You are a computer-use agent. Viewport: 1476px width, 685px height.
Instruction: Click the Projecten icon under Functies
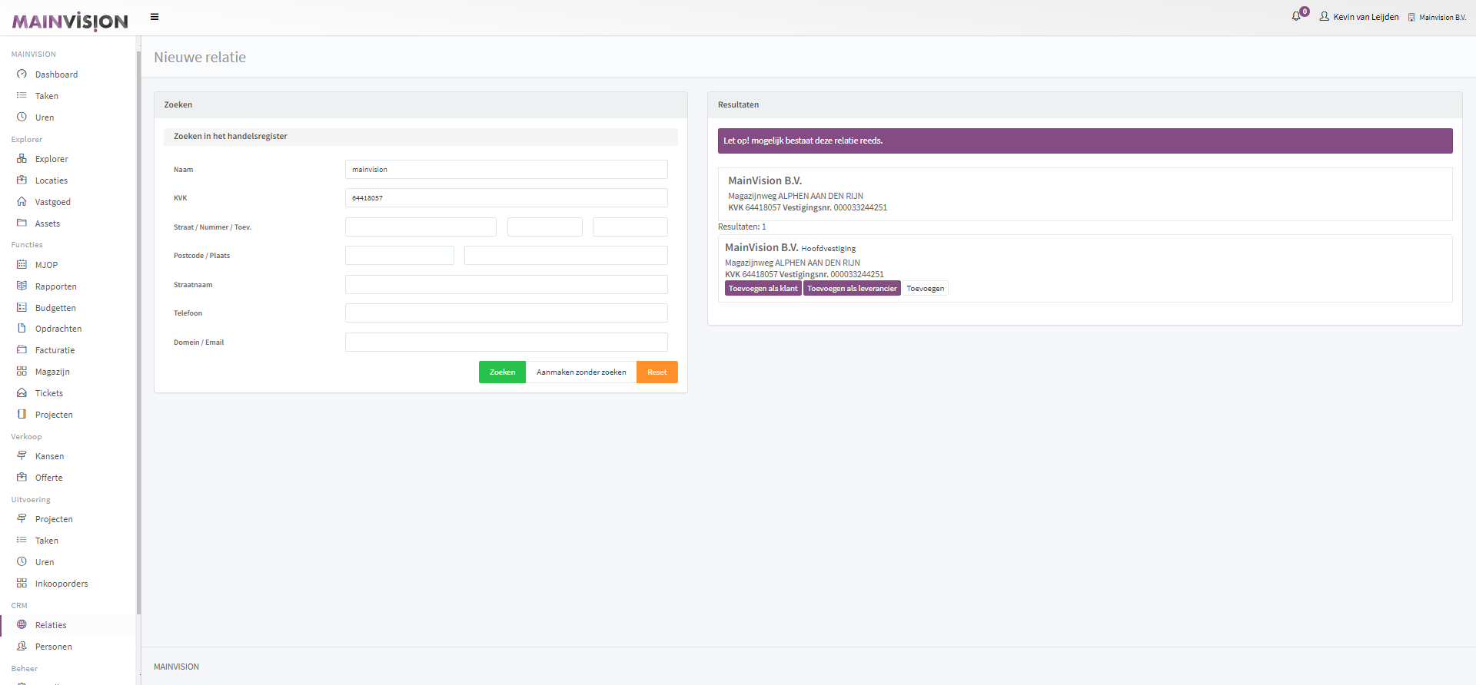click(22, 415)
